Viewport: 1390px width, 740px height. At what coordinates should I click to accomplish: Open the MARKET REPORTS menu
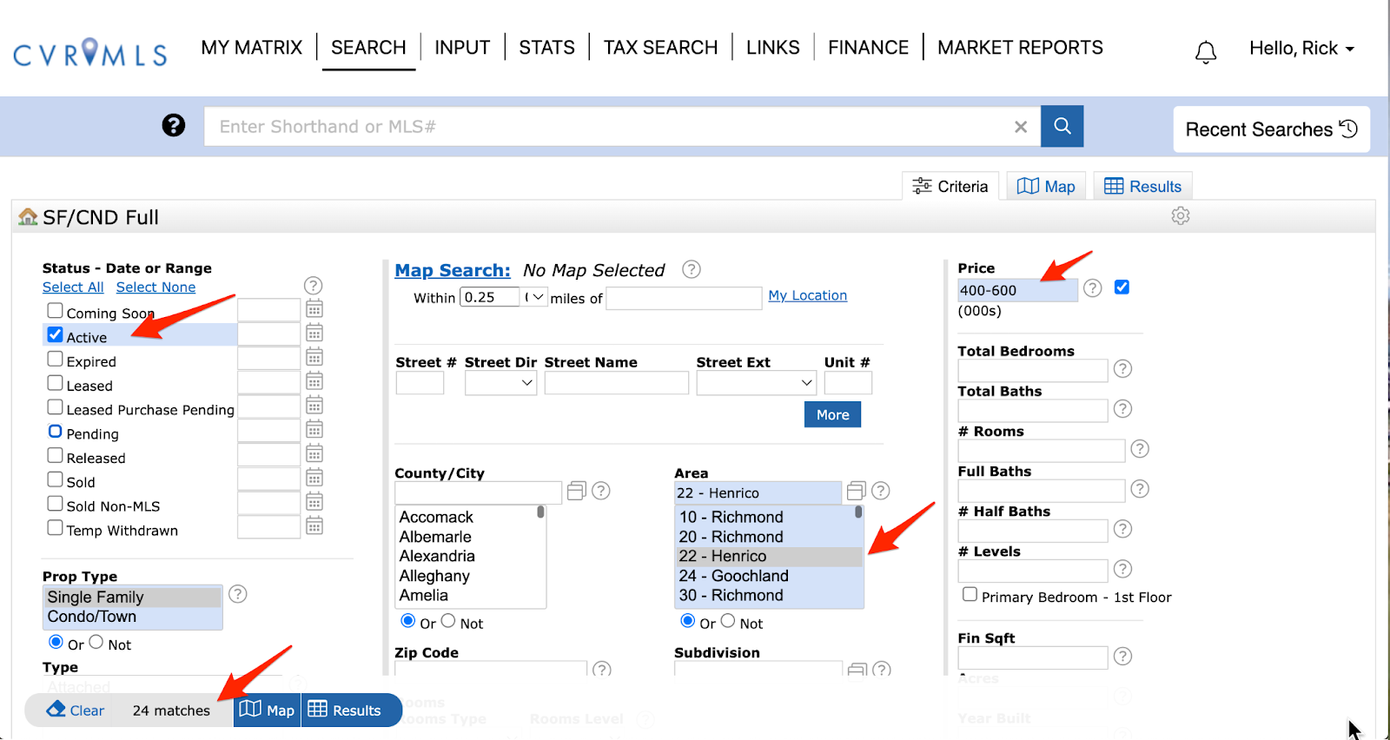point(1020,48)
